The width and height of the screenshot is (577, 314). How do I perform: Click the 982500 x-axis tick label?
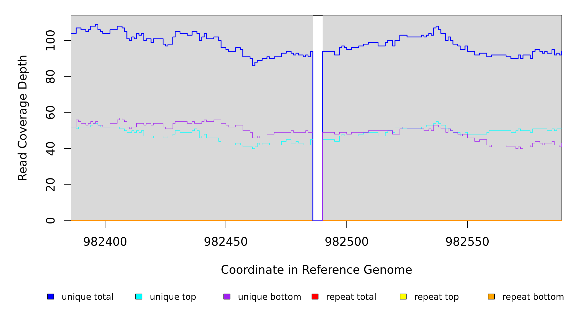point(347,242)
